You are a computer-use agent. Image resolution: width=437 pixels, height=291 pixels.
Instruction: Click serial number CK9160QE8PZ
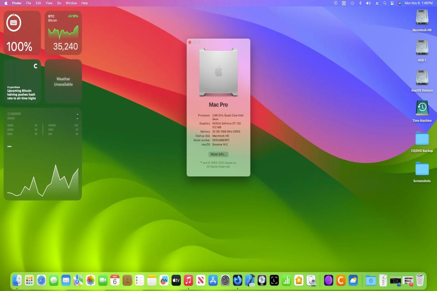click(x=221, y=140)
